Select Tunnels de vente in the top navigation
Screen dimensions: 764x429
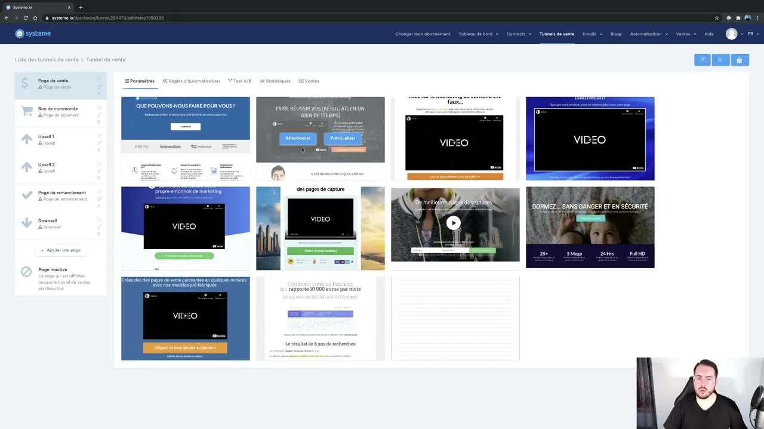coord(556,34)
